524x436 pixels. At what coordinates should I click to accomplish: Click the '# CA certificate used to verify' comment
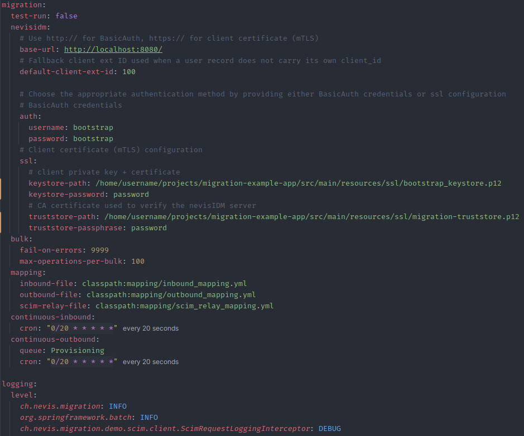(142, 206)
